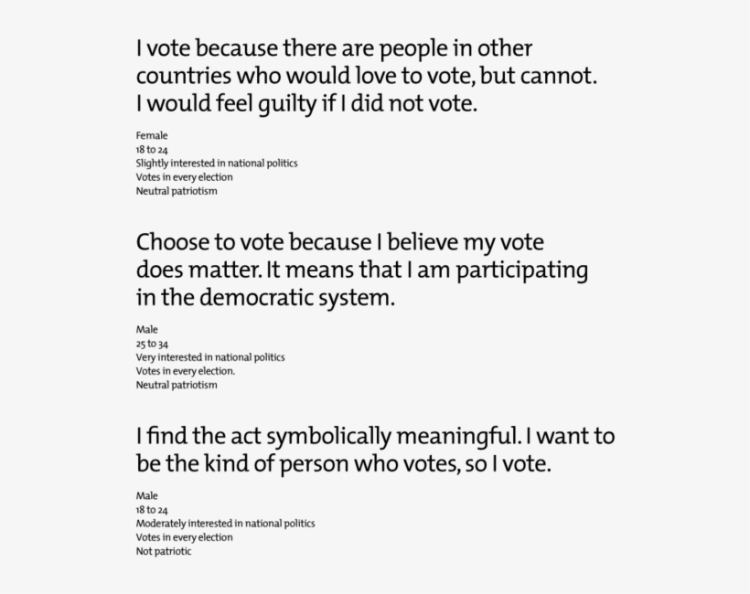This screenshot has height=594, width=750.
Task: Click the '25 to 34' age text
Action: click(152, 344)
